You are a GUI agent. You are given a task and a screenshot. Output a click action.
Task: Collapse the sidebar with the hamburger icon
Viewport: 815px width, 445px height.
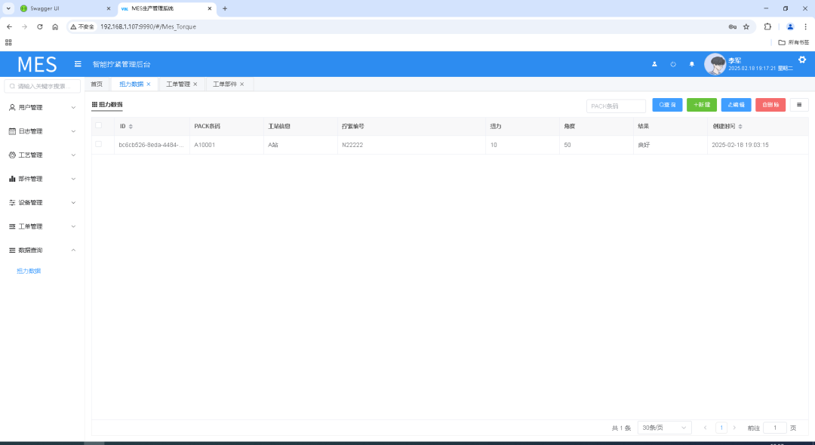[78, 64]
